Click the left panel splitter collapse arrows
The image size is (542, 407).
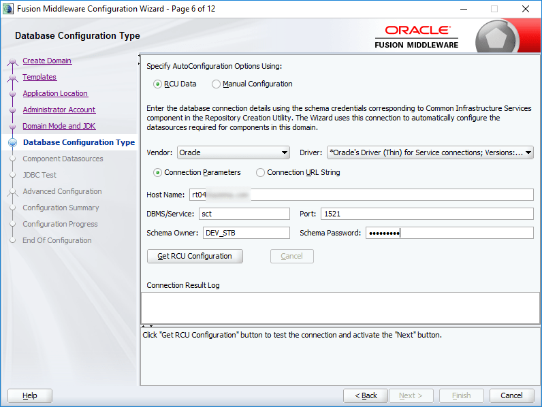point(139,59)
